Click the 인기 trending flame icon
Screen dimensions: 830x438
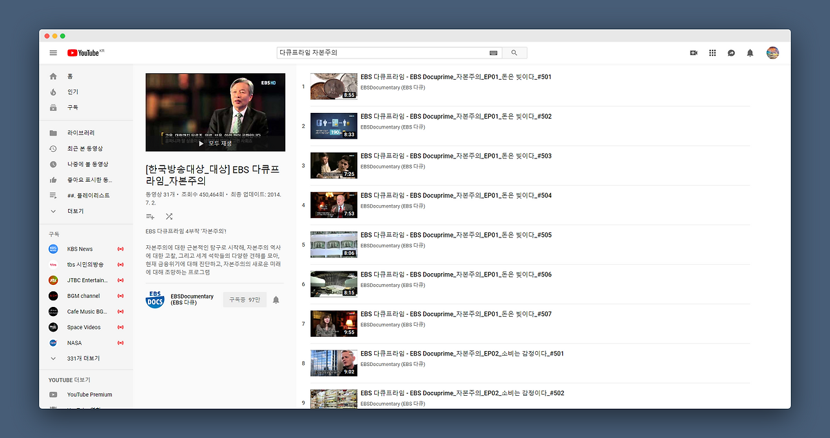[53, 91]
